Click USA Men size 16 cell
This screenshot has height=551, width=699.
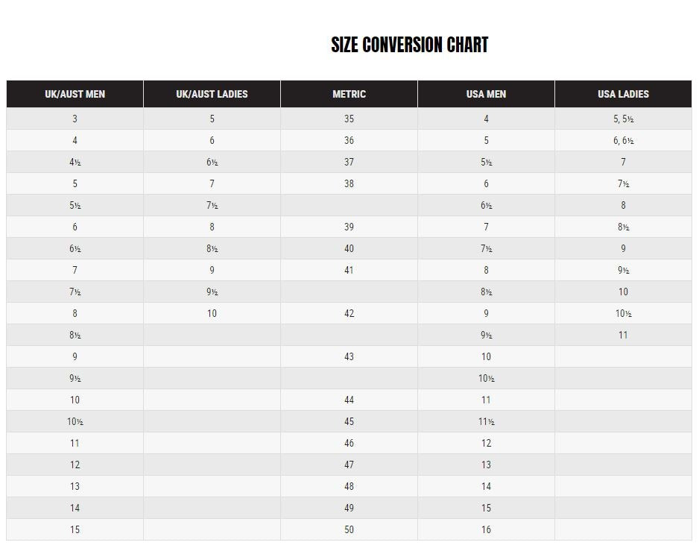(486, 529)
